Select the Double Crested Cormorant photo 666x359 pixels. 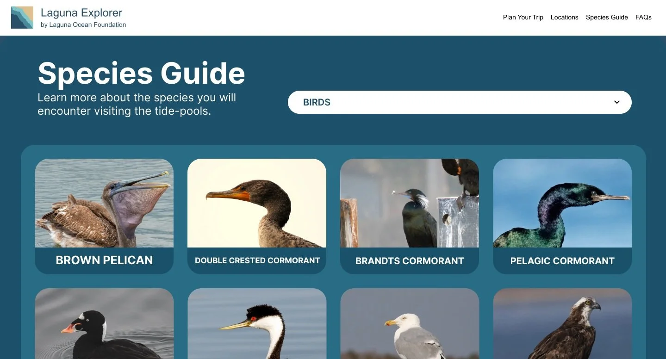click(257, 203)
